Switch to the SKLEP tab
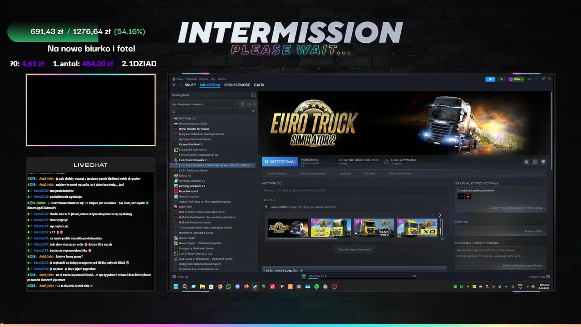The width and height of the screenshot is (581, 327). coord(190,85)
